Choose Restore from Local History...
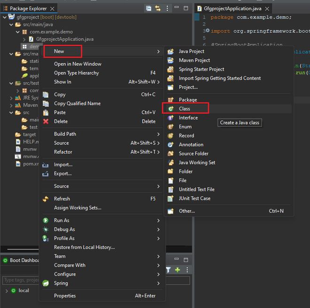Image resolution: width=310 pixels, height=308 pixels. tap(85, 247)
